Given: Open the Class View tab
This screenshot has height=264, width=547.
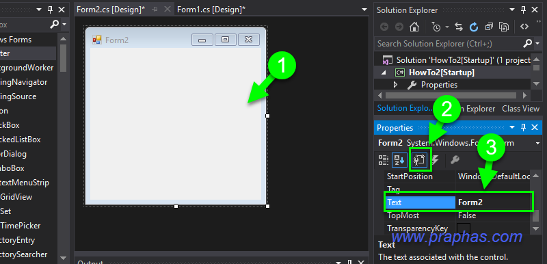Looking at the screenshot, I should tap(520, 109).
